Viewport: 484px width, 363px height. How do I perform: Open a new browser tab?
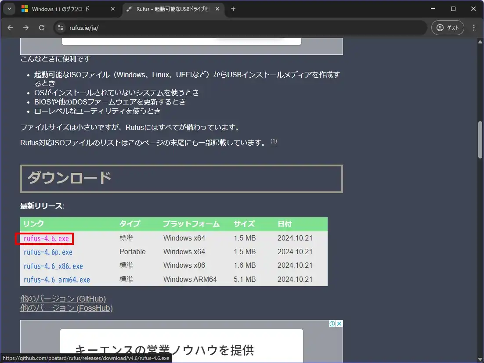coord(233,9)
